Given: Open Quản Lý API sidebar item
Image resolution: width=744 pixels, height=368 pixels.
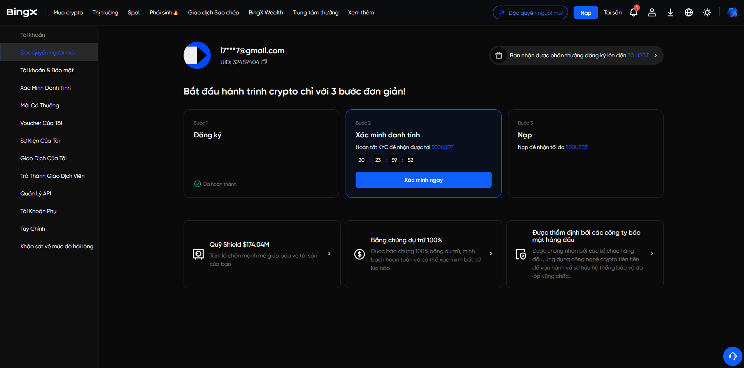Looking at the screenshot, I should (x=49, y=193).
